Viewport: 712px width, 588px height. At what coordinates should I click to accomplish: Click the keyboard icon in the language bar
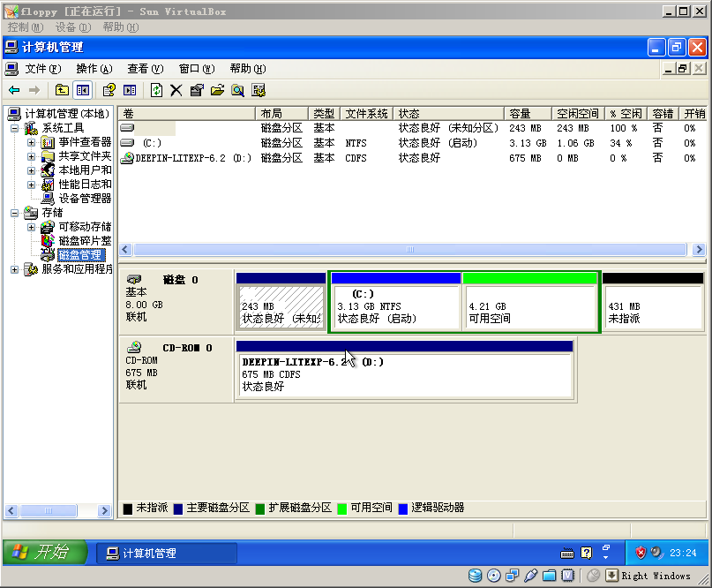click(x=567, y=553)
